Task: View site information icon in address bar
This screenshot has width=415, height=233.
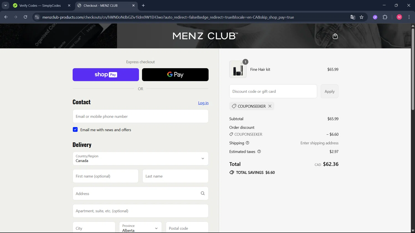Action: pos(37,17)
